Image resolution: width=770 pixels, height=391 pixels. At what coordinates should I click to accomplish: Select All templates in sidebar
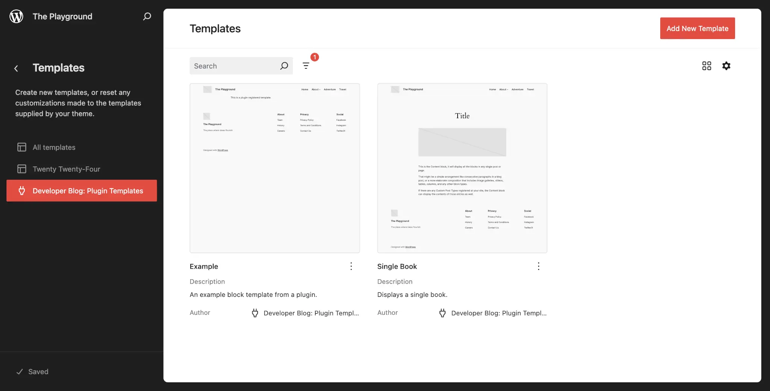point(82,147)
